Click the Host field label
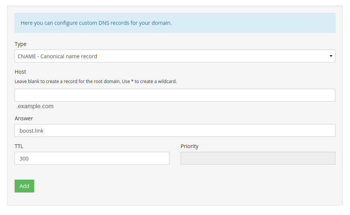The image size is (350, 215). tap(20, 72)
